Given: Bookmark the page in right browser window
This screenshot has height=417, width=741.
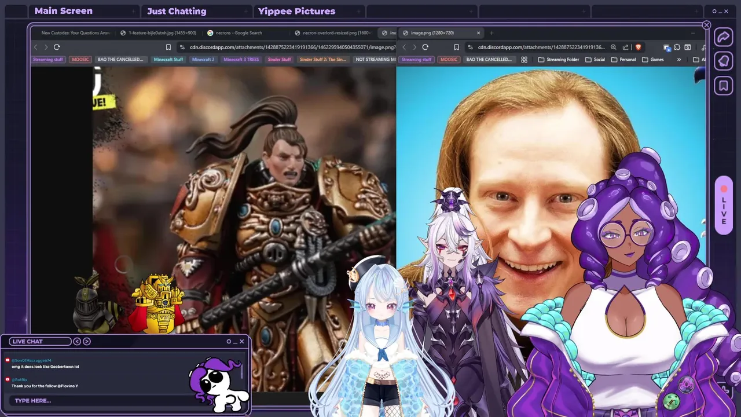Looking at the screenshot, I should [456, 47].
